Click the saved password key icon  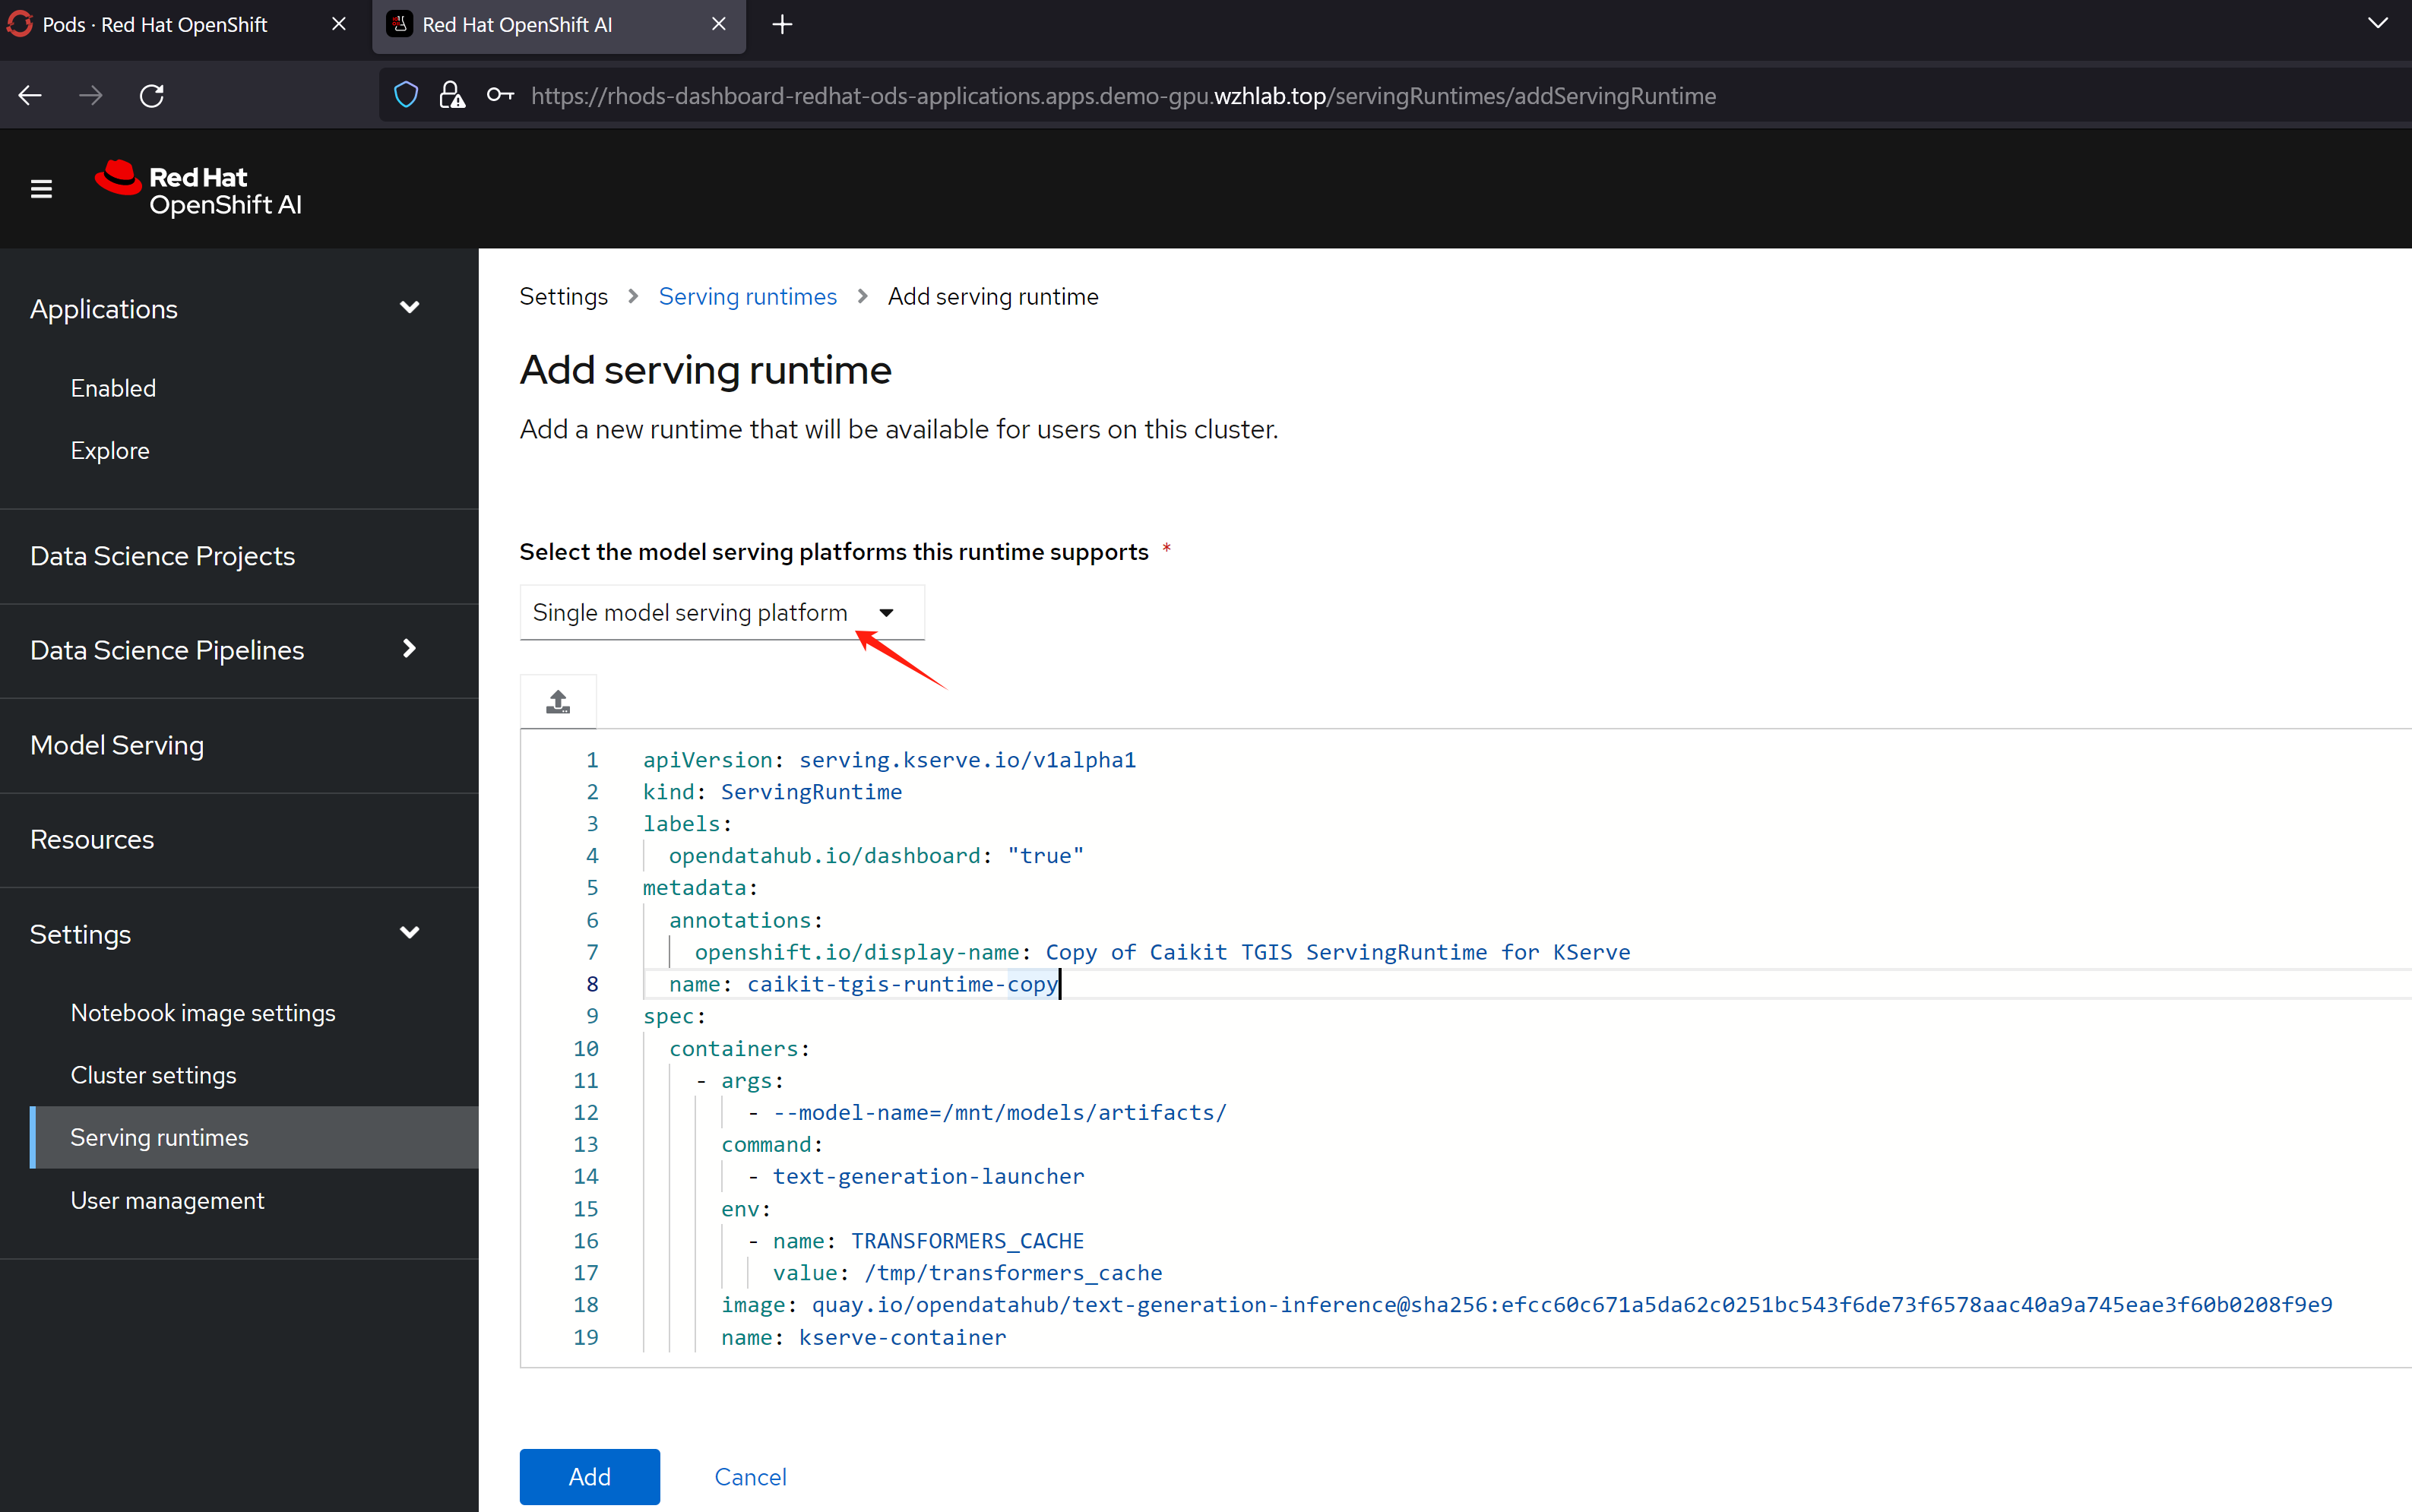point(500,96)
